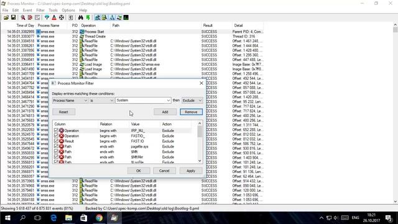Open the Filter menu
The image size is (398, 224).
(x=40, y=10)
